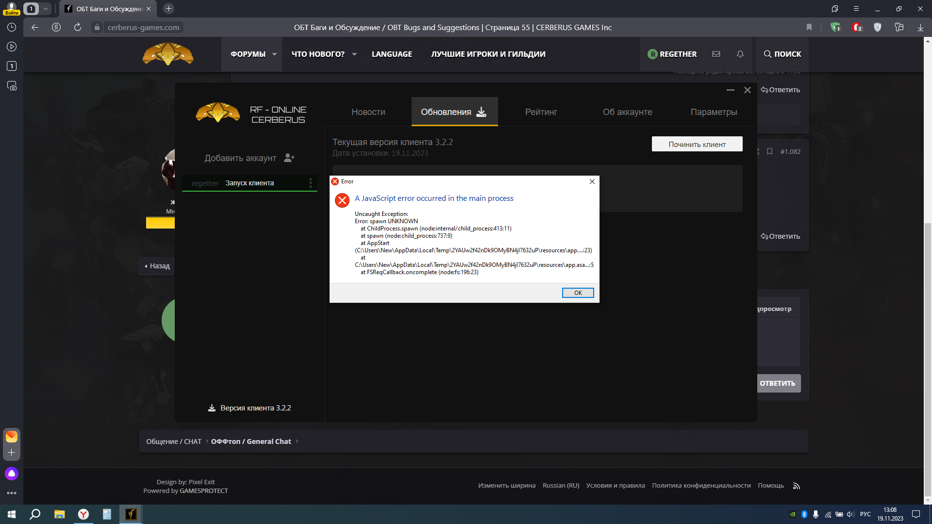The width and height of the screenshot is (932, 524).
Task: Open Политика конфиденциальности link
Action: 701,486
